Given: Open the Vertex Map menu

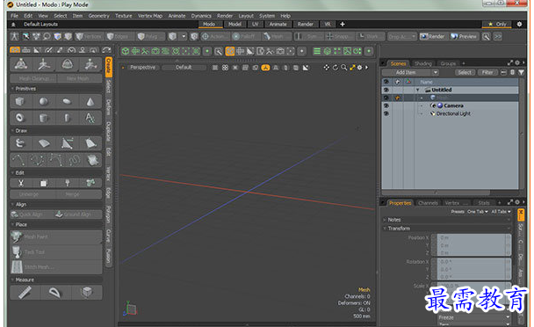Looking at the screenshot, I should [150, 16].
